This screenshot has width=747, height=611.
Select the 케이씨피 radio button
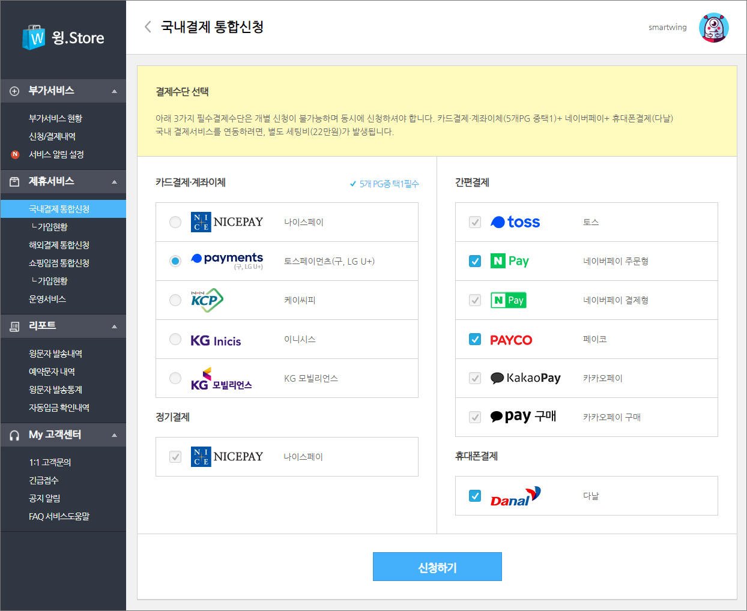pos(175,300)
